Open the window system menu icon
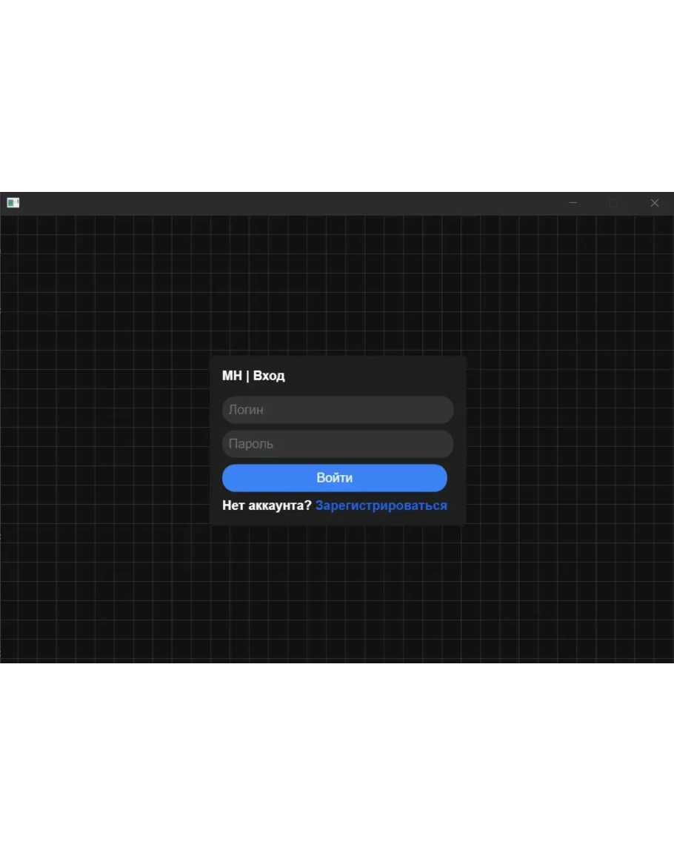674x856 pixels. pos(13,203)
